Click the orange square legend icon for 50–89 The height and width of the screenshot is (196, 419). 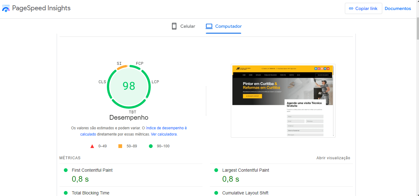(120, 146)
